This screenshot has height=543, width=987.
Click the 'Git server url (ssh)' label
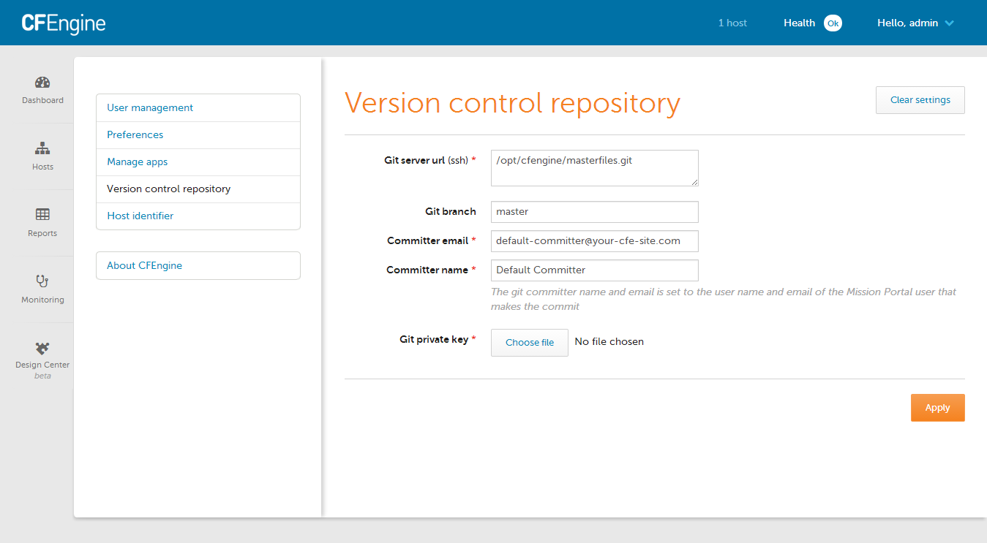430,160
